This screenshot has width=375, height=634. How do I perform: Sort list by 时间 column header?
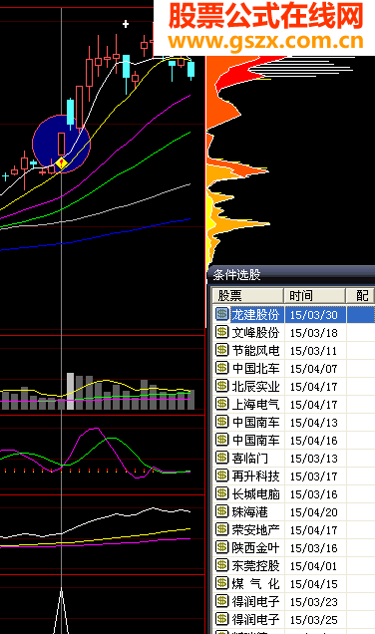315,296
